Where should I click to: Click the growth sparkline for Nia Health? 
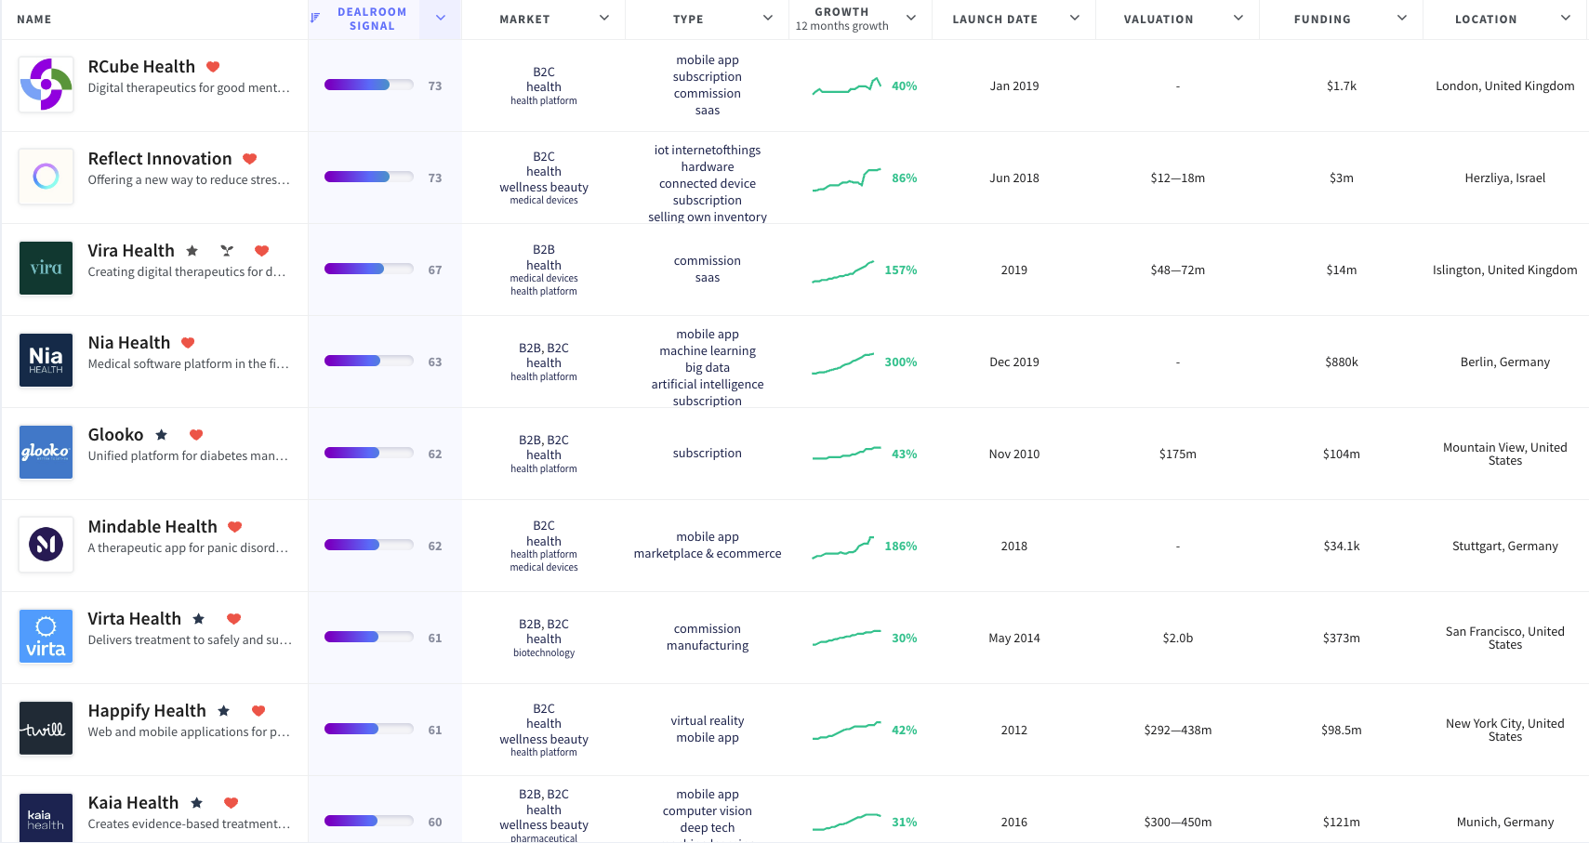tap(844, 362)
